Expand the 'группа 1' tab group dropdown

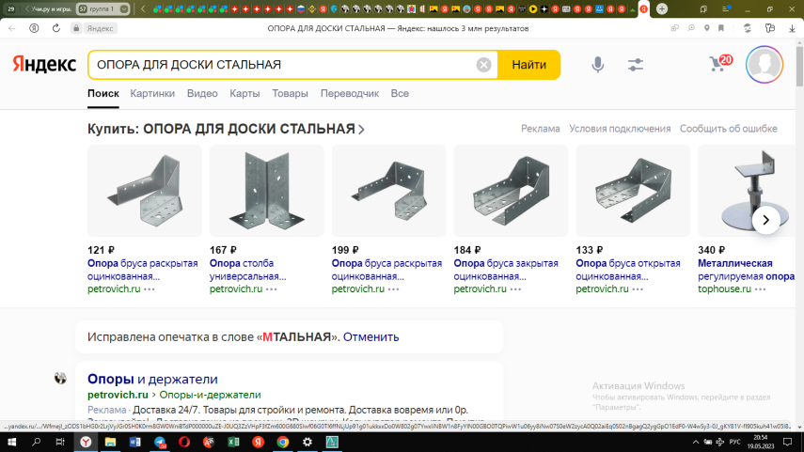[x=123, y=8]
